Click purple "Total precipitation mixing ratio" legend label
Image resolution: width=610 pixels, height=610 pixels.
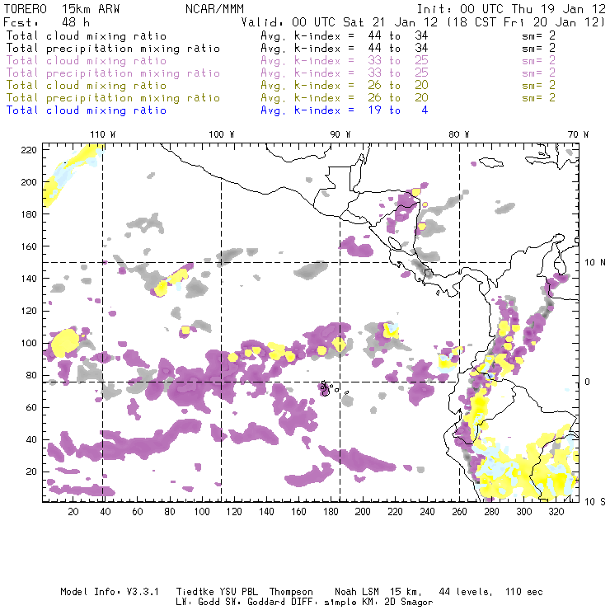click(113, 73)
